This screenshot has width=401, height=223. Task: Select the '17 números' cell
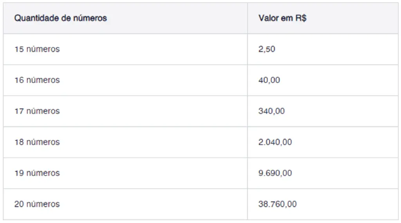pos(37,111)
